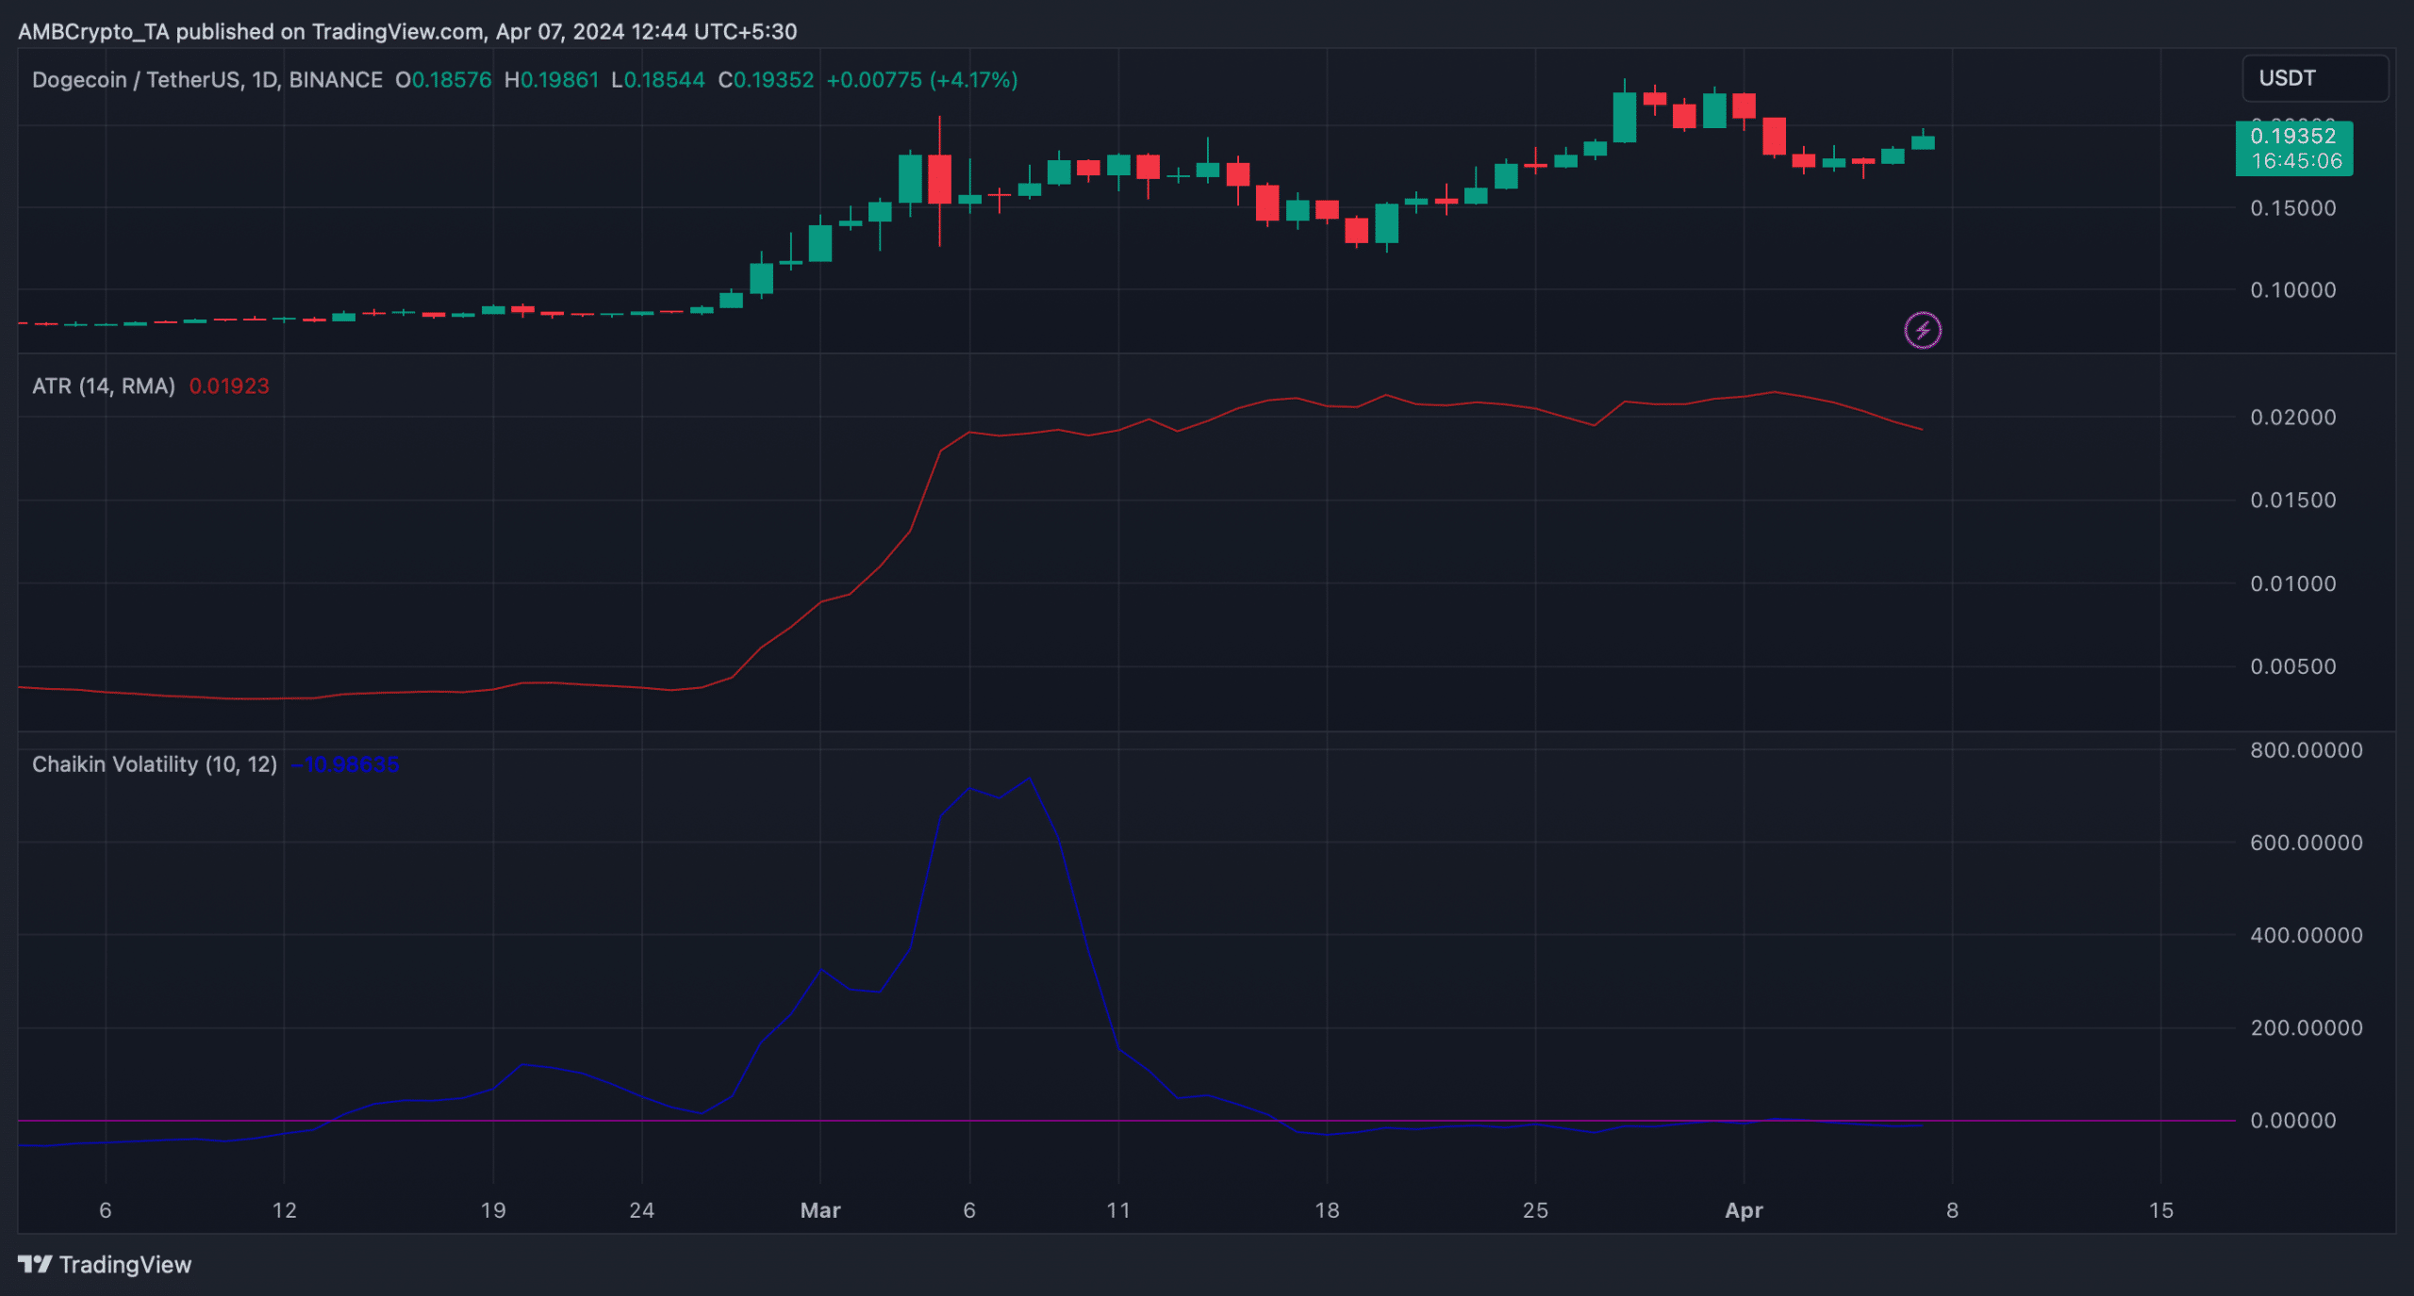2414x1296 pixels.
Task: Click the 0.02000 ATR axis label
Action: tap(2293, 418)
